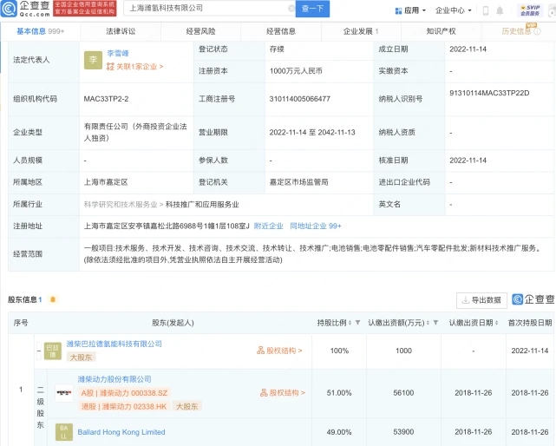Click the 李 avatar of the legal representative
This screenshot has width=556, height=446.
tap(93, 60)
